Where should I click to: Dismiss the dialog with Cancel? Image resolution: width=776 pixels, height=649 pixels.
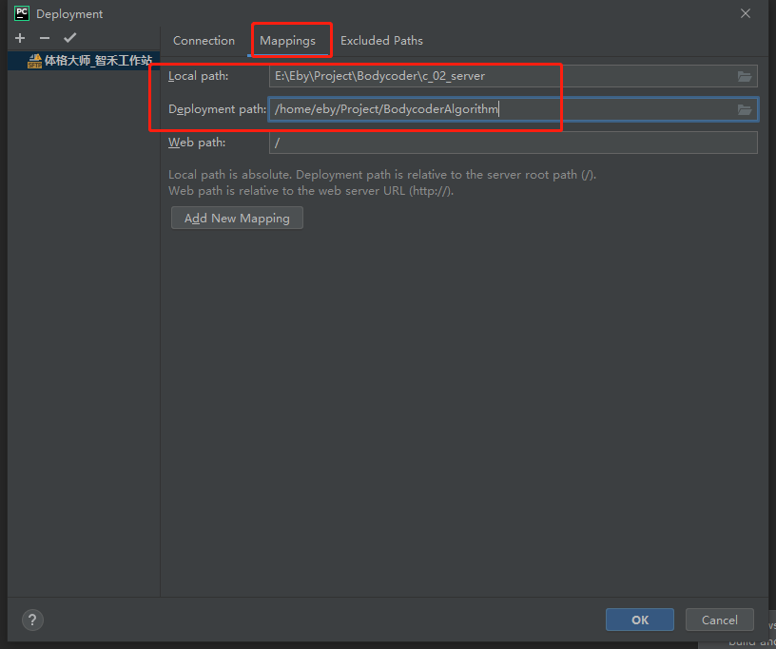point(719,620)
